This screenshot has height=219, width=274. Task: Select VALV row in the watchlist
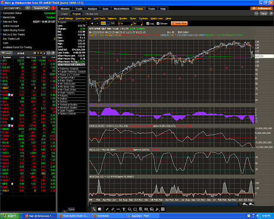point(28,190)
